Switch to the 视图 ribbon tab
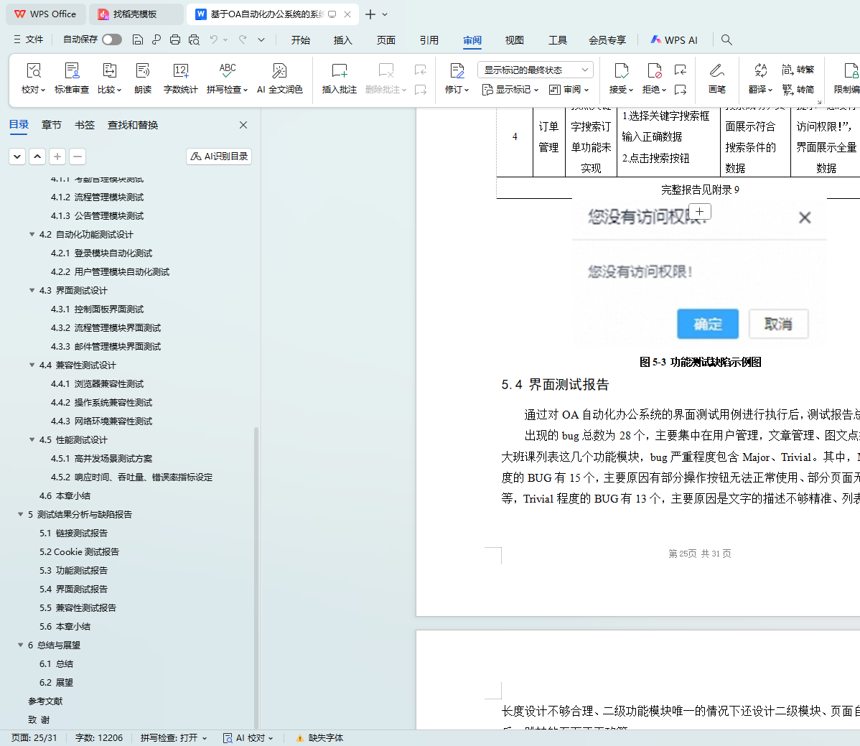This screenshot has height=746, width=860. [514, 40]
